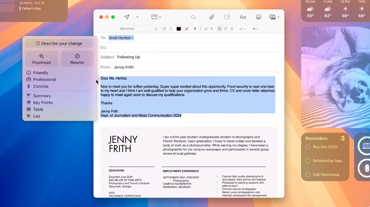This screenshot has height=207, width=370.
Task: Send the email with the paper plane icon
Action: point(127,17)
